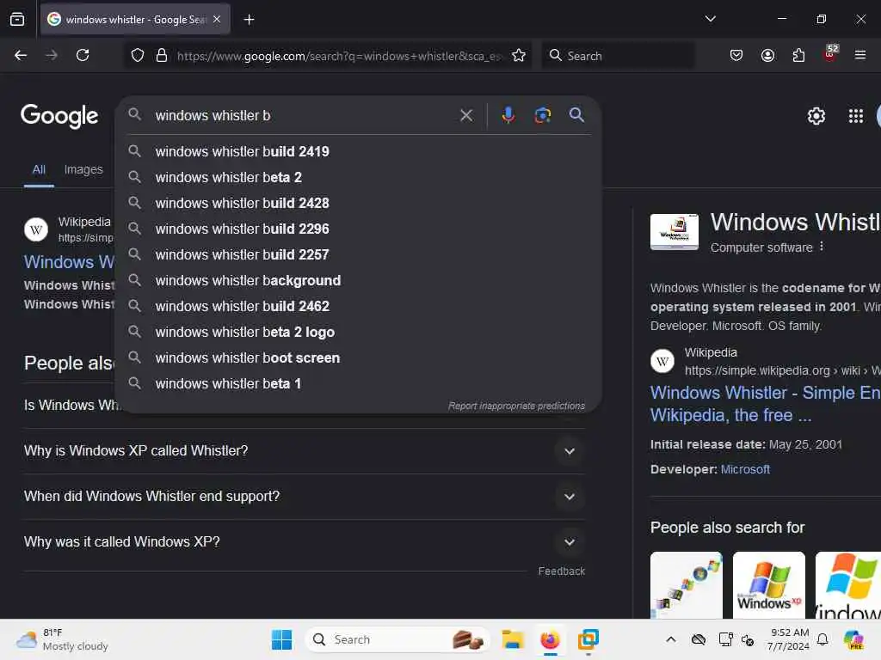
Task: Click the Google logo
Action: point(59,116)
